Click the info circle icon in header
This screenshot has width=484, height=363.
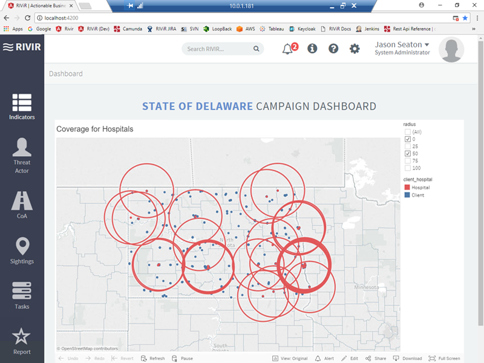pyautogui.click(x=312, y=49)
